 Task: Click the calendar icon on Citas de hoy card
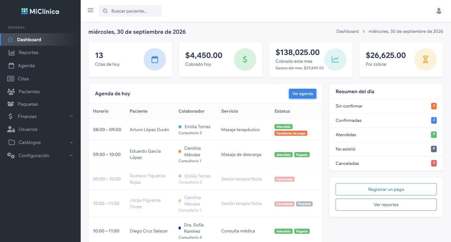[x=155, y=59]
